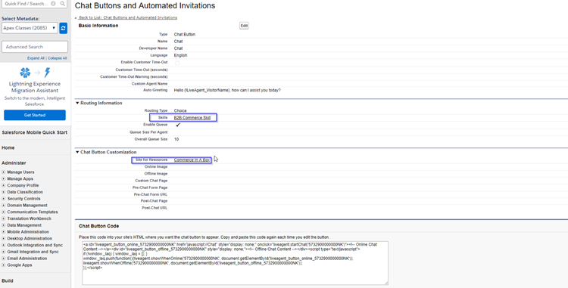This screenshot has width=568, height=288.
Task: Click the Collapse All link
Action: (58, 58)
